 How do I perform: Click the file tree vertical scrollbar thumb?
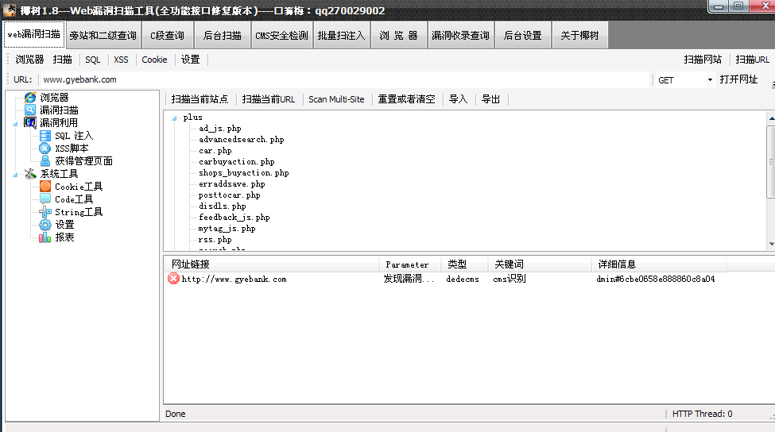[x=771, y=162]
